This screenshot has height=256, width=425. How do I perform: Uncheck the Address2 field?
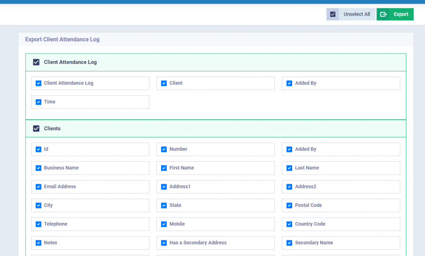289,186
